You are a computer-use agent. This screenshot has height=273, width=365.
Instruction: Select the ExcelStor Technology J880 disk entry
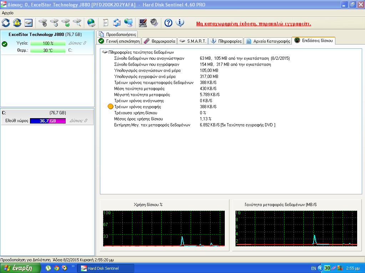pos(47,42)
